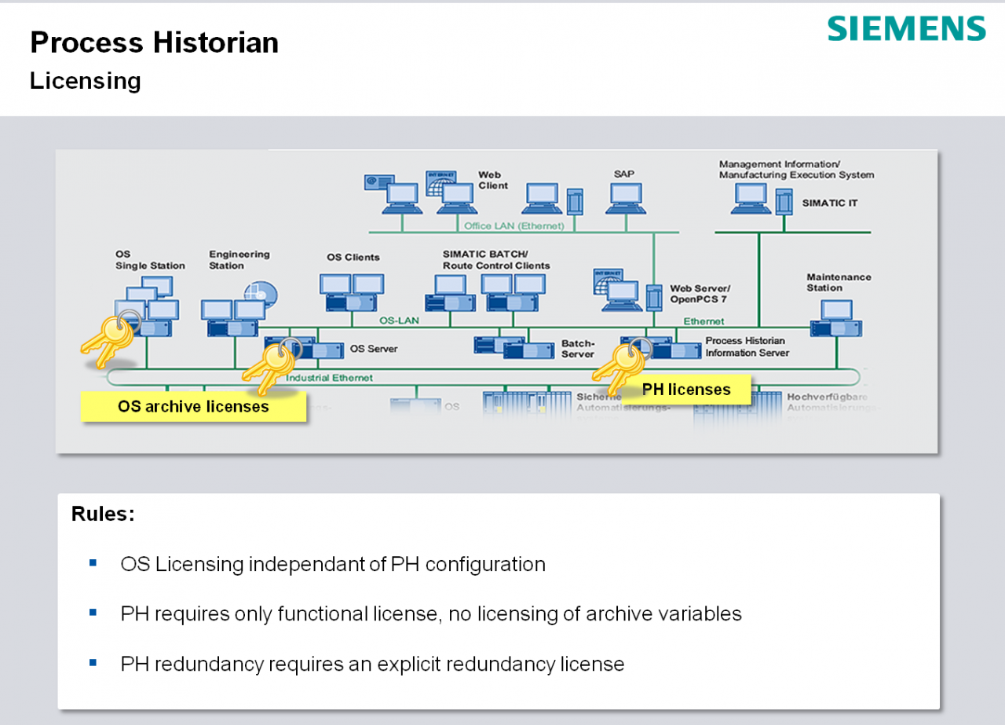
Task: Click the OS archive licenses yellow label
Action: pyautogui.click(x=193, y=407)
